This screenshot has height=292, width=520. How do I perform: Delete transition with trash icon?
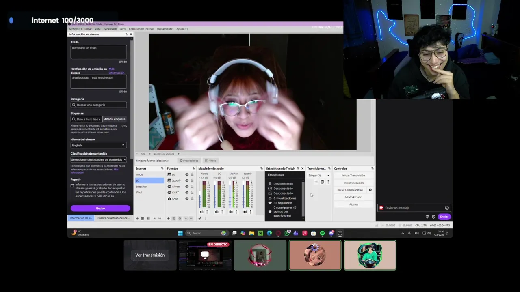pyautogui.click(x=322, y=182)
